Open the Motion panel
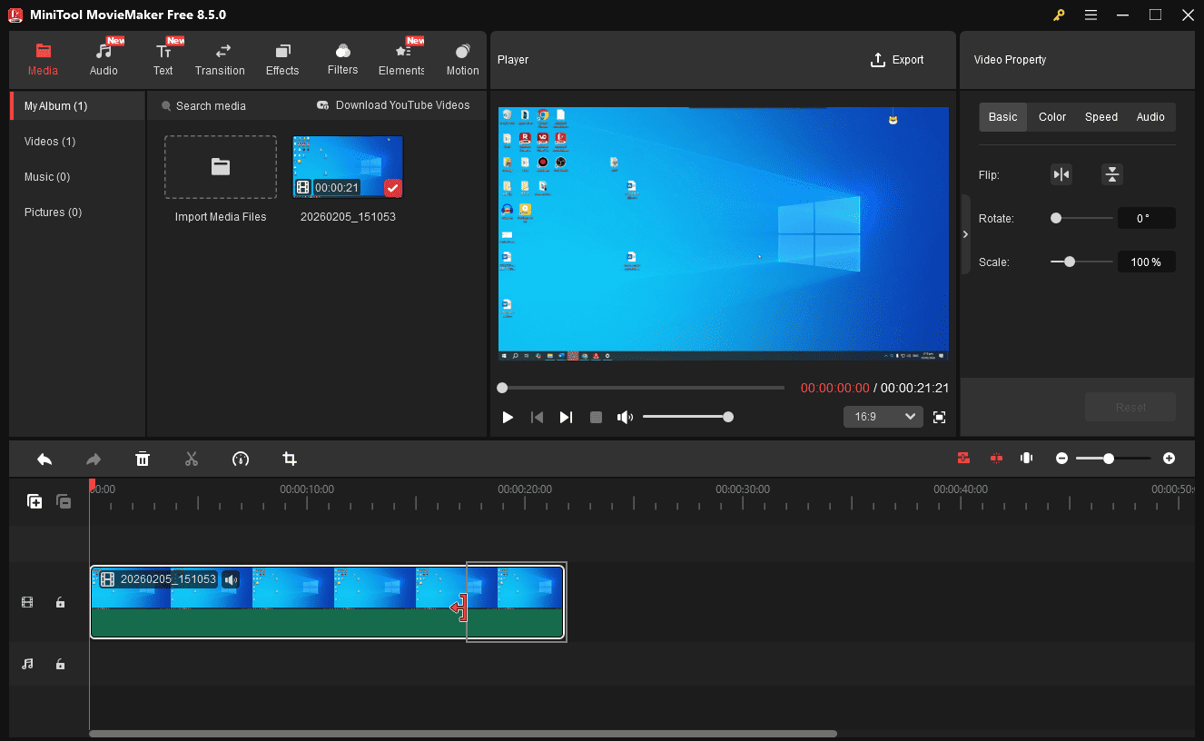Screen dimensions: 1204x741 click(x=462, y=58)
